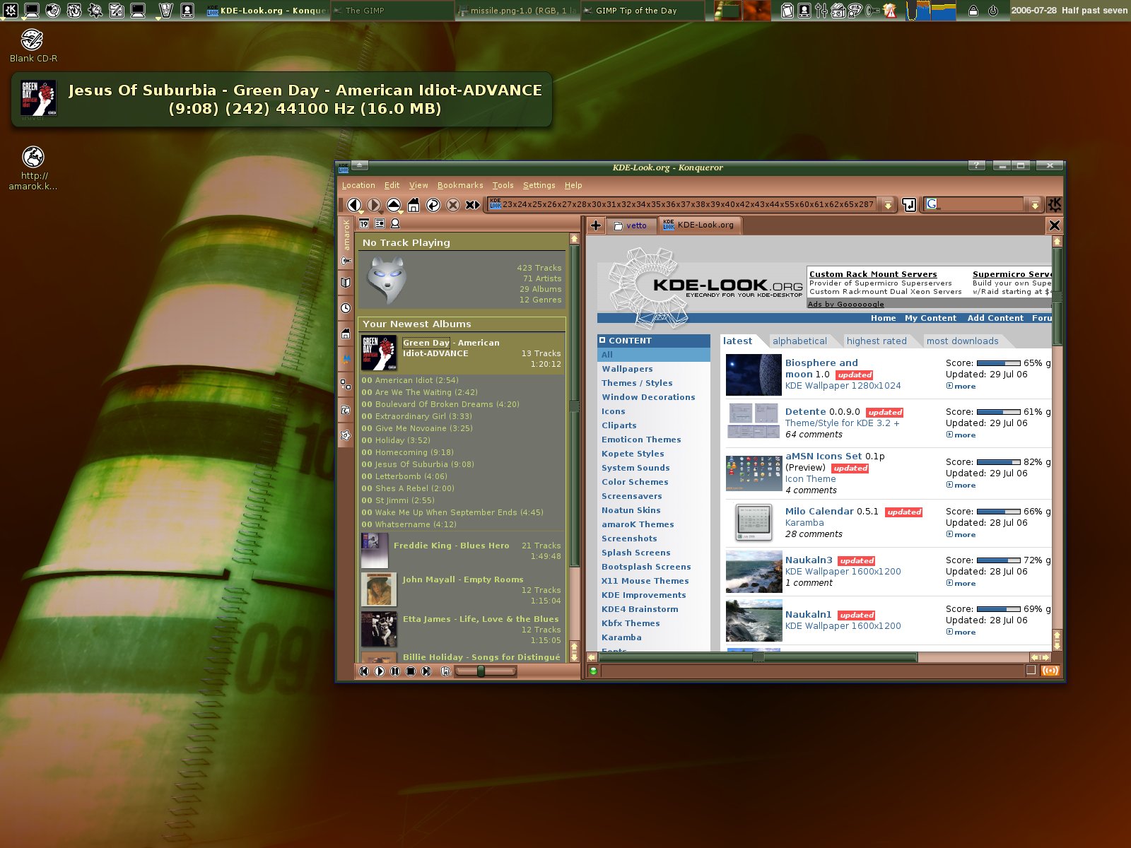Clear the location bar

(x=473, y=205)
